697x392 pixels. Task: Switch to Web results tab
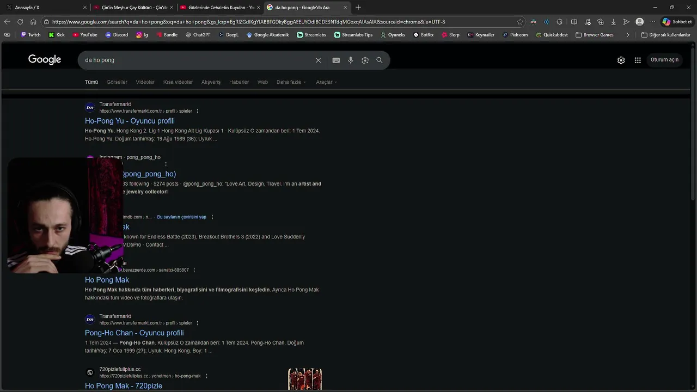(262, 82)
